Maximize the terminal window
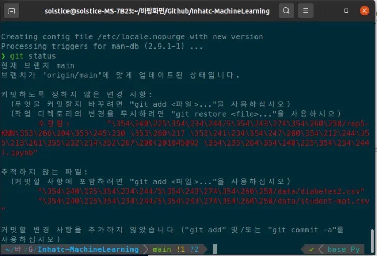The width and height of the screenshot is (377, 256). [346, 10]
